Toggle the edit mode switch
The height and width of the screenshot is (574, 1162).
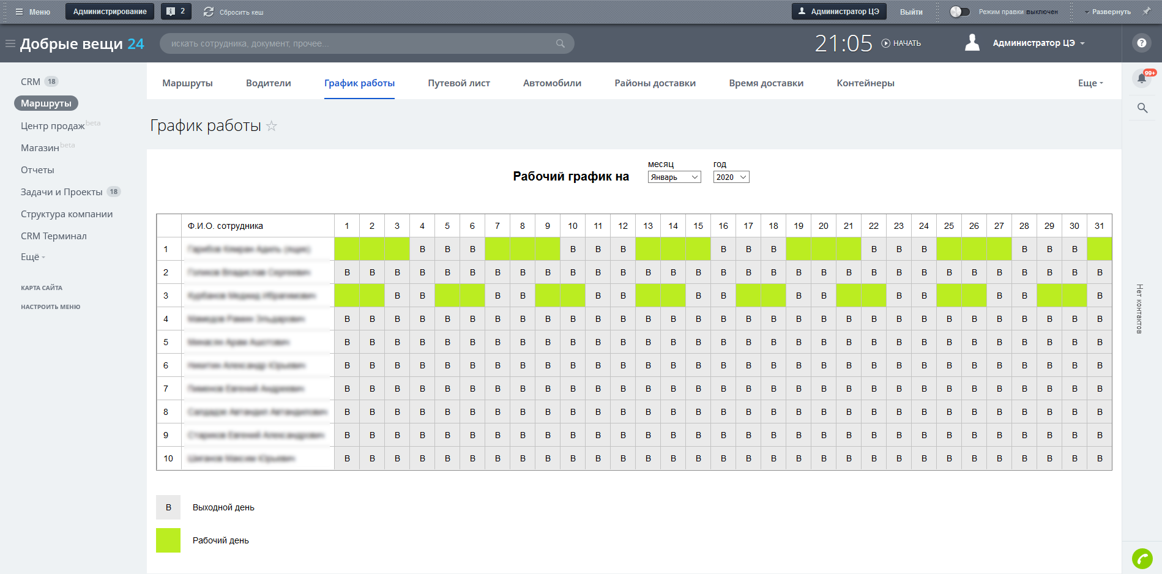[x=959, y=12]
